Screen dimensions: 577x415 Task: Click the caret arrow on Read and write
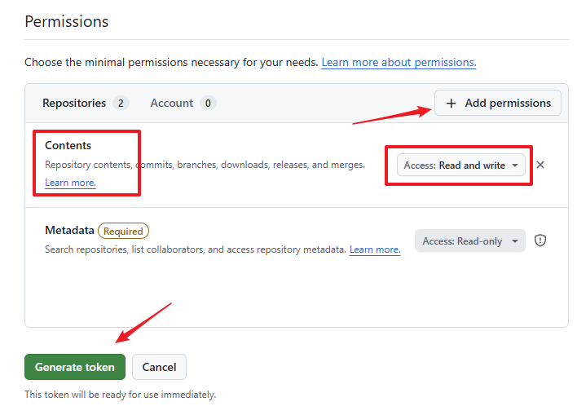pyautogui.click(x=515, y=166)
